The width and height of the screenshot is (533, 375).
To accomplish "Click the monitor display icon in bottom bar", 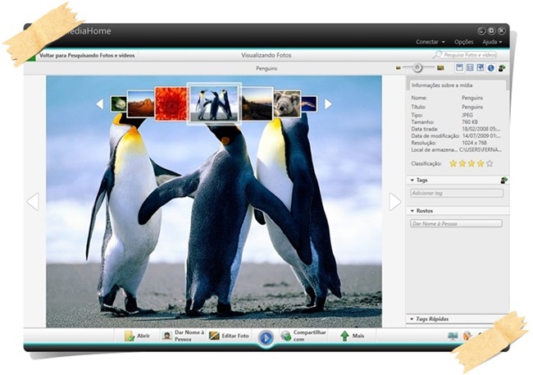I will pyautogui.click(x=453, y=336).
